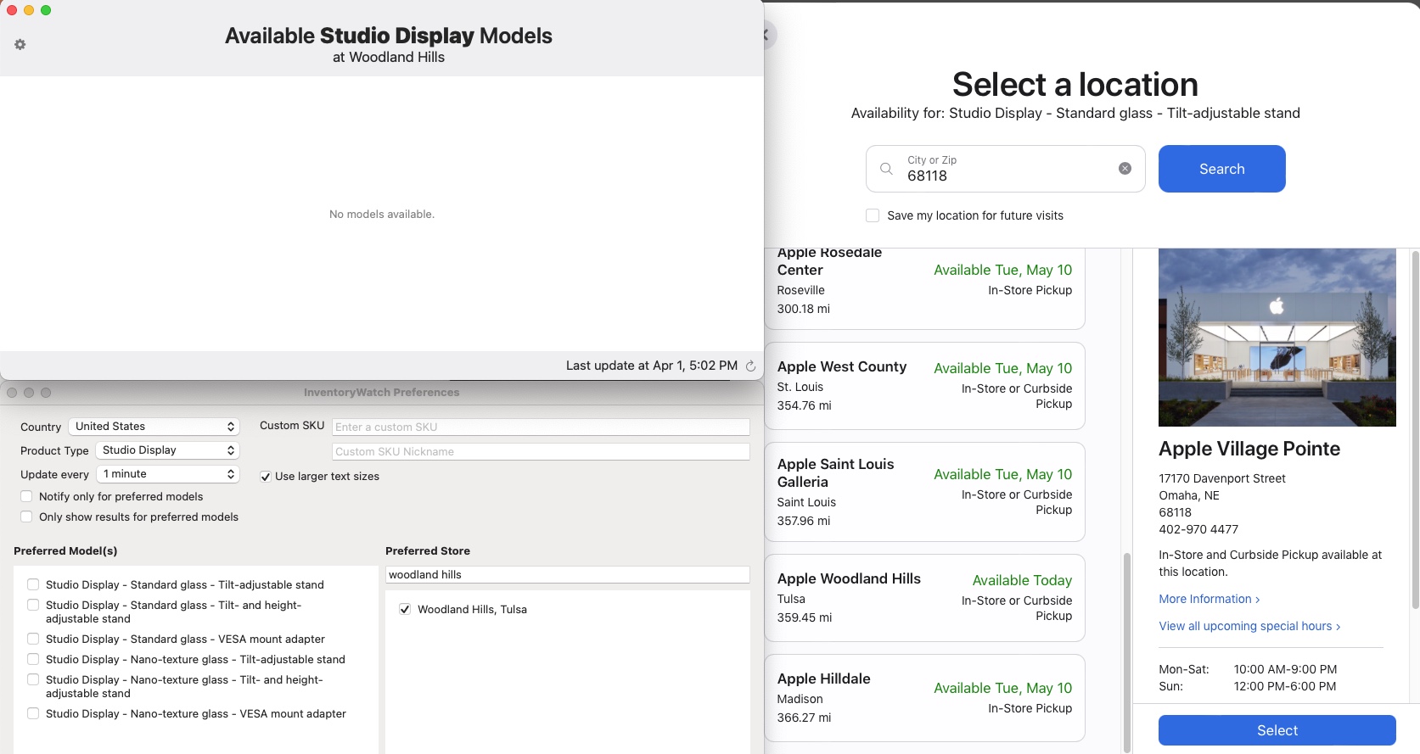Open the More Information link
The image size is (1420, 754).
[1209, 599]
